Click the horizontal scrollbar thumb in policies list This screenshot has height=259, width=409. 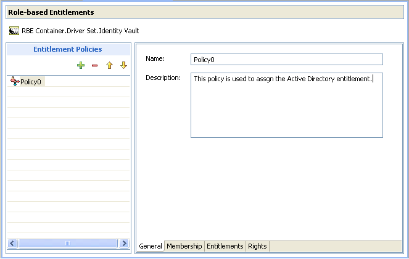68,244
